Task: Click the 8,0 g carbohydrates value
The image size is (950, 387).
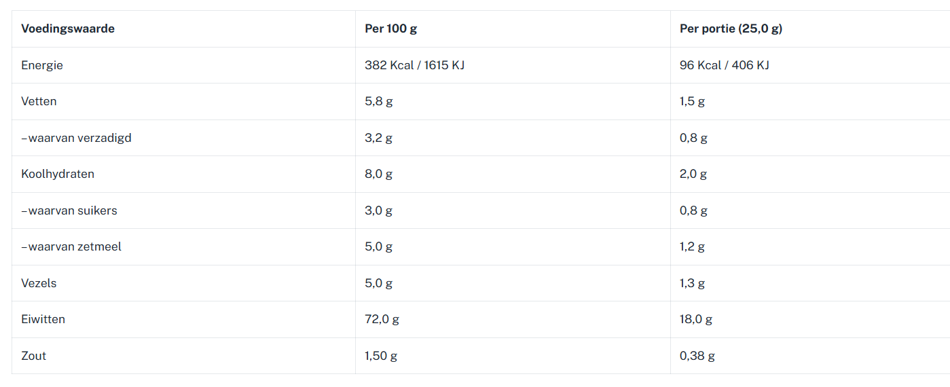Action: point(378,174)
